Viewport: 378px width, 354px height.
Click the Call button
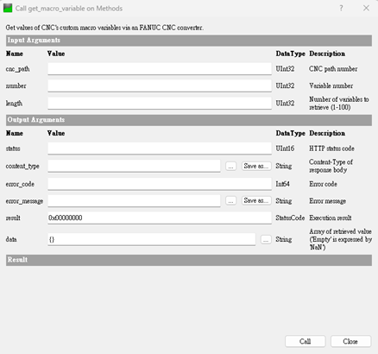306,341
